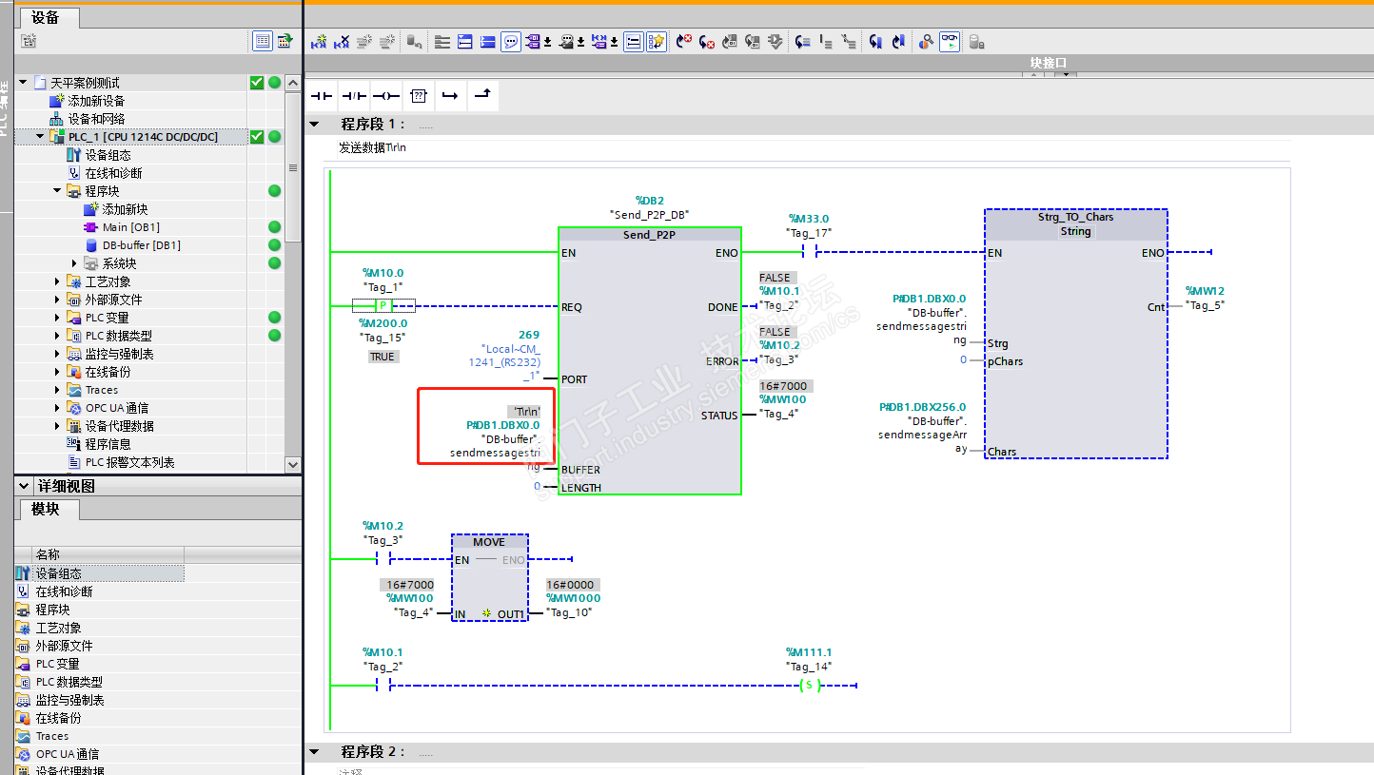Click the open branch icon
Screen dimensions: 1374x775
pyautogui.click(x=450, y=96)
